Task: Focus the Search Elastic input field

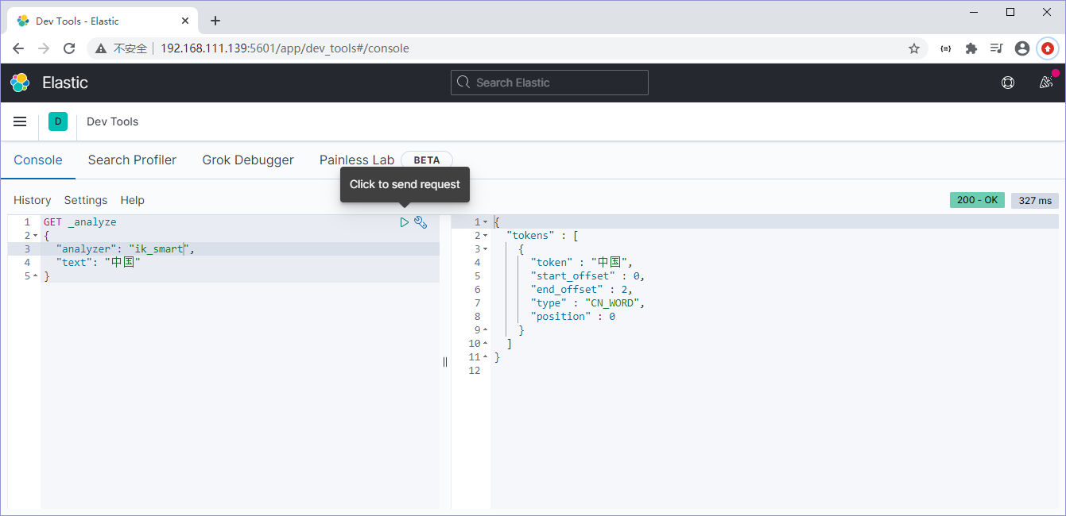Action: tap(549, 83)
